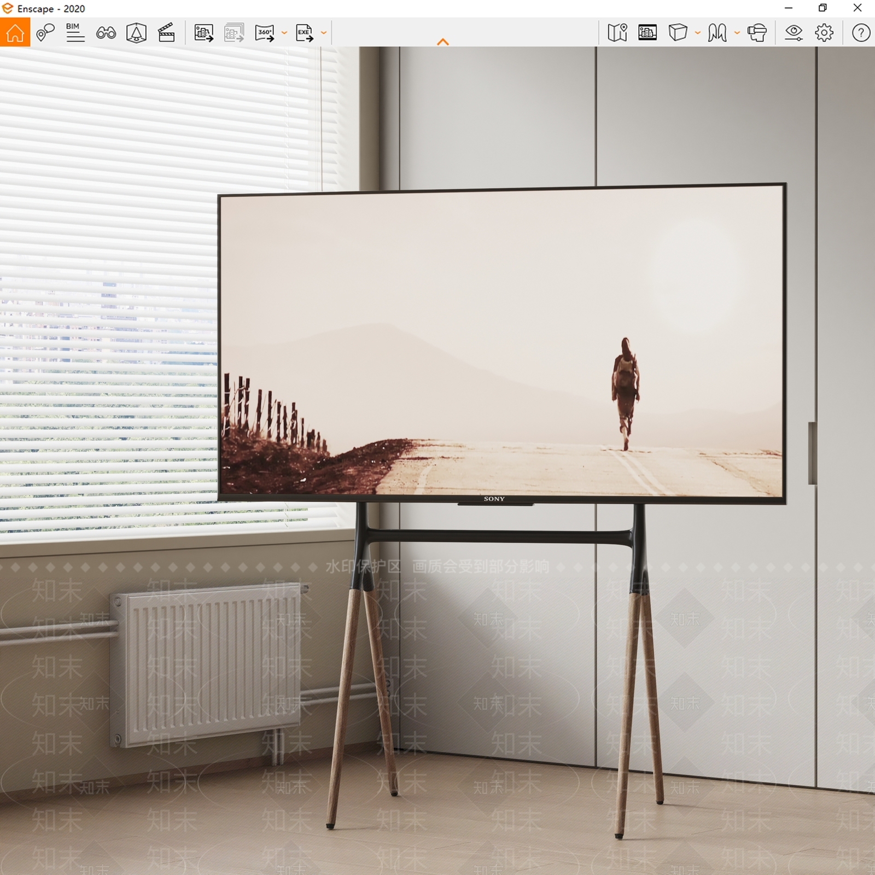
Task: Open the Asset Library tree icon
Action: (136, 33)
